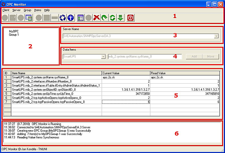
Task: Click the single green curved arrow icon
Action: pos(104,18)
